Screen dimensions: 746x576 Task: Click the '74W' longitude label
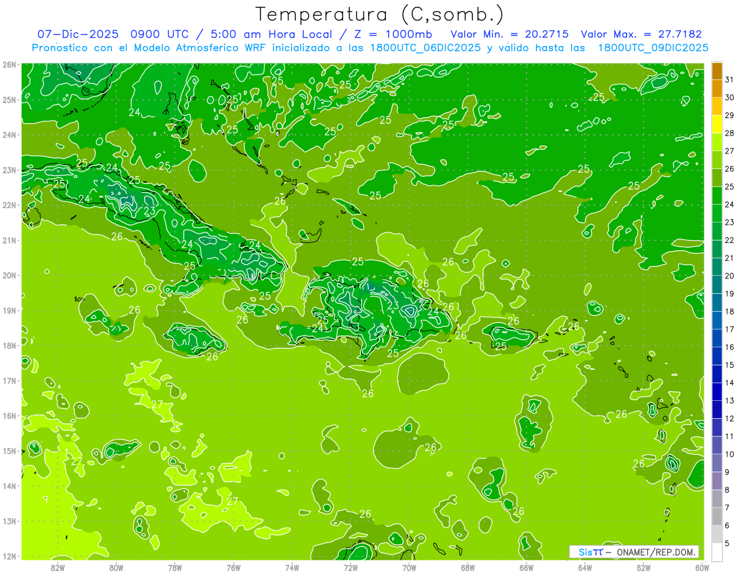[292, 567]
